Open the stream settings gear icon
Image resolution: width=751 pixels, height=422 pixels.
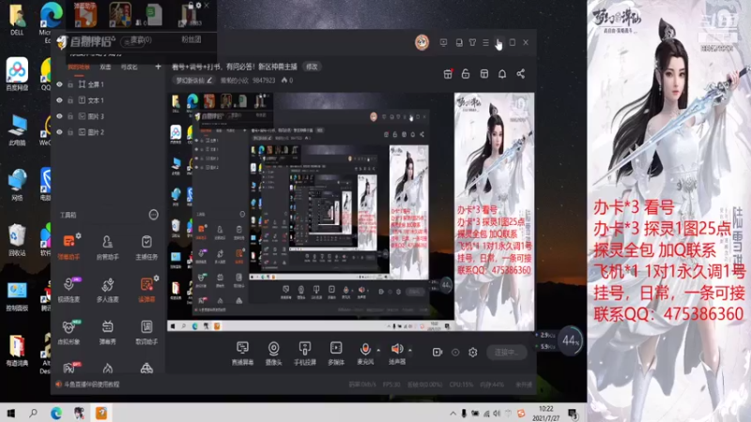click(473, 353)
